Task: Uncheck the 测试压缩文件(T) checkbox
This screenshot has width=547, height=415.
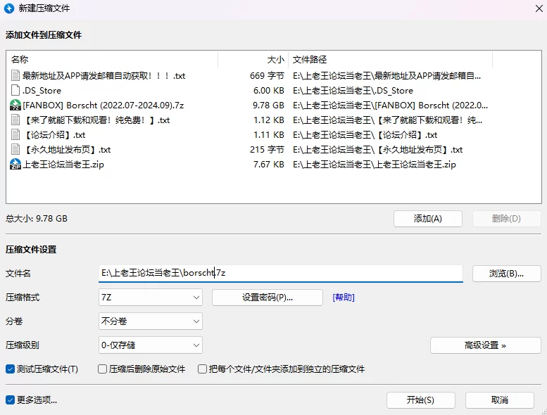Action: pos(11,369)
